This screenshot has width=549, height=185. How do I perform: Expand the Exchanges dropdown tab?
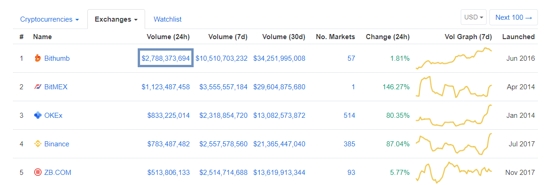click(x=116, y=19)
